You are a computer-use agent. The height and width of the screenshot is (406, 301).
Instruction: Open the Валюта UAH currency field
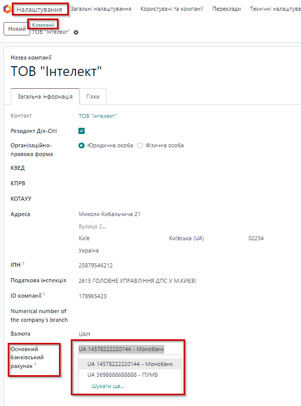pos(84,334)
